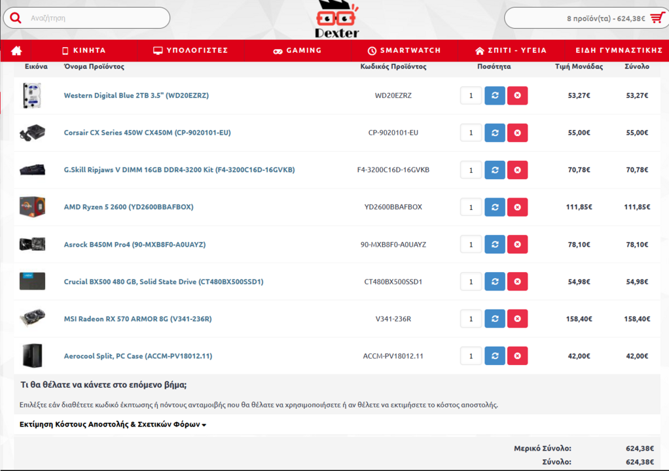
Task: Select product code V341-236R text
Action: pyautogui.click(x=393, y=319)
